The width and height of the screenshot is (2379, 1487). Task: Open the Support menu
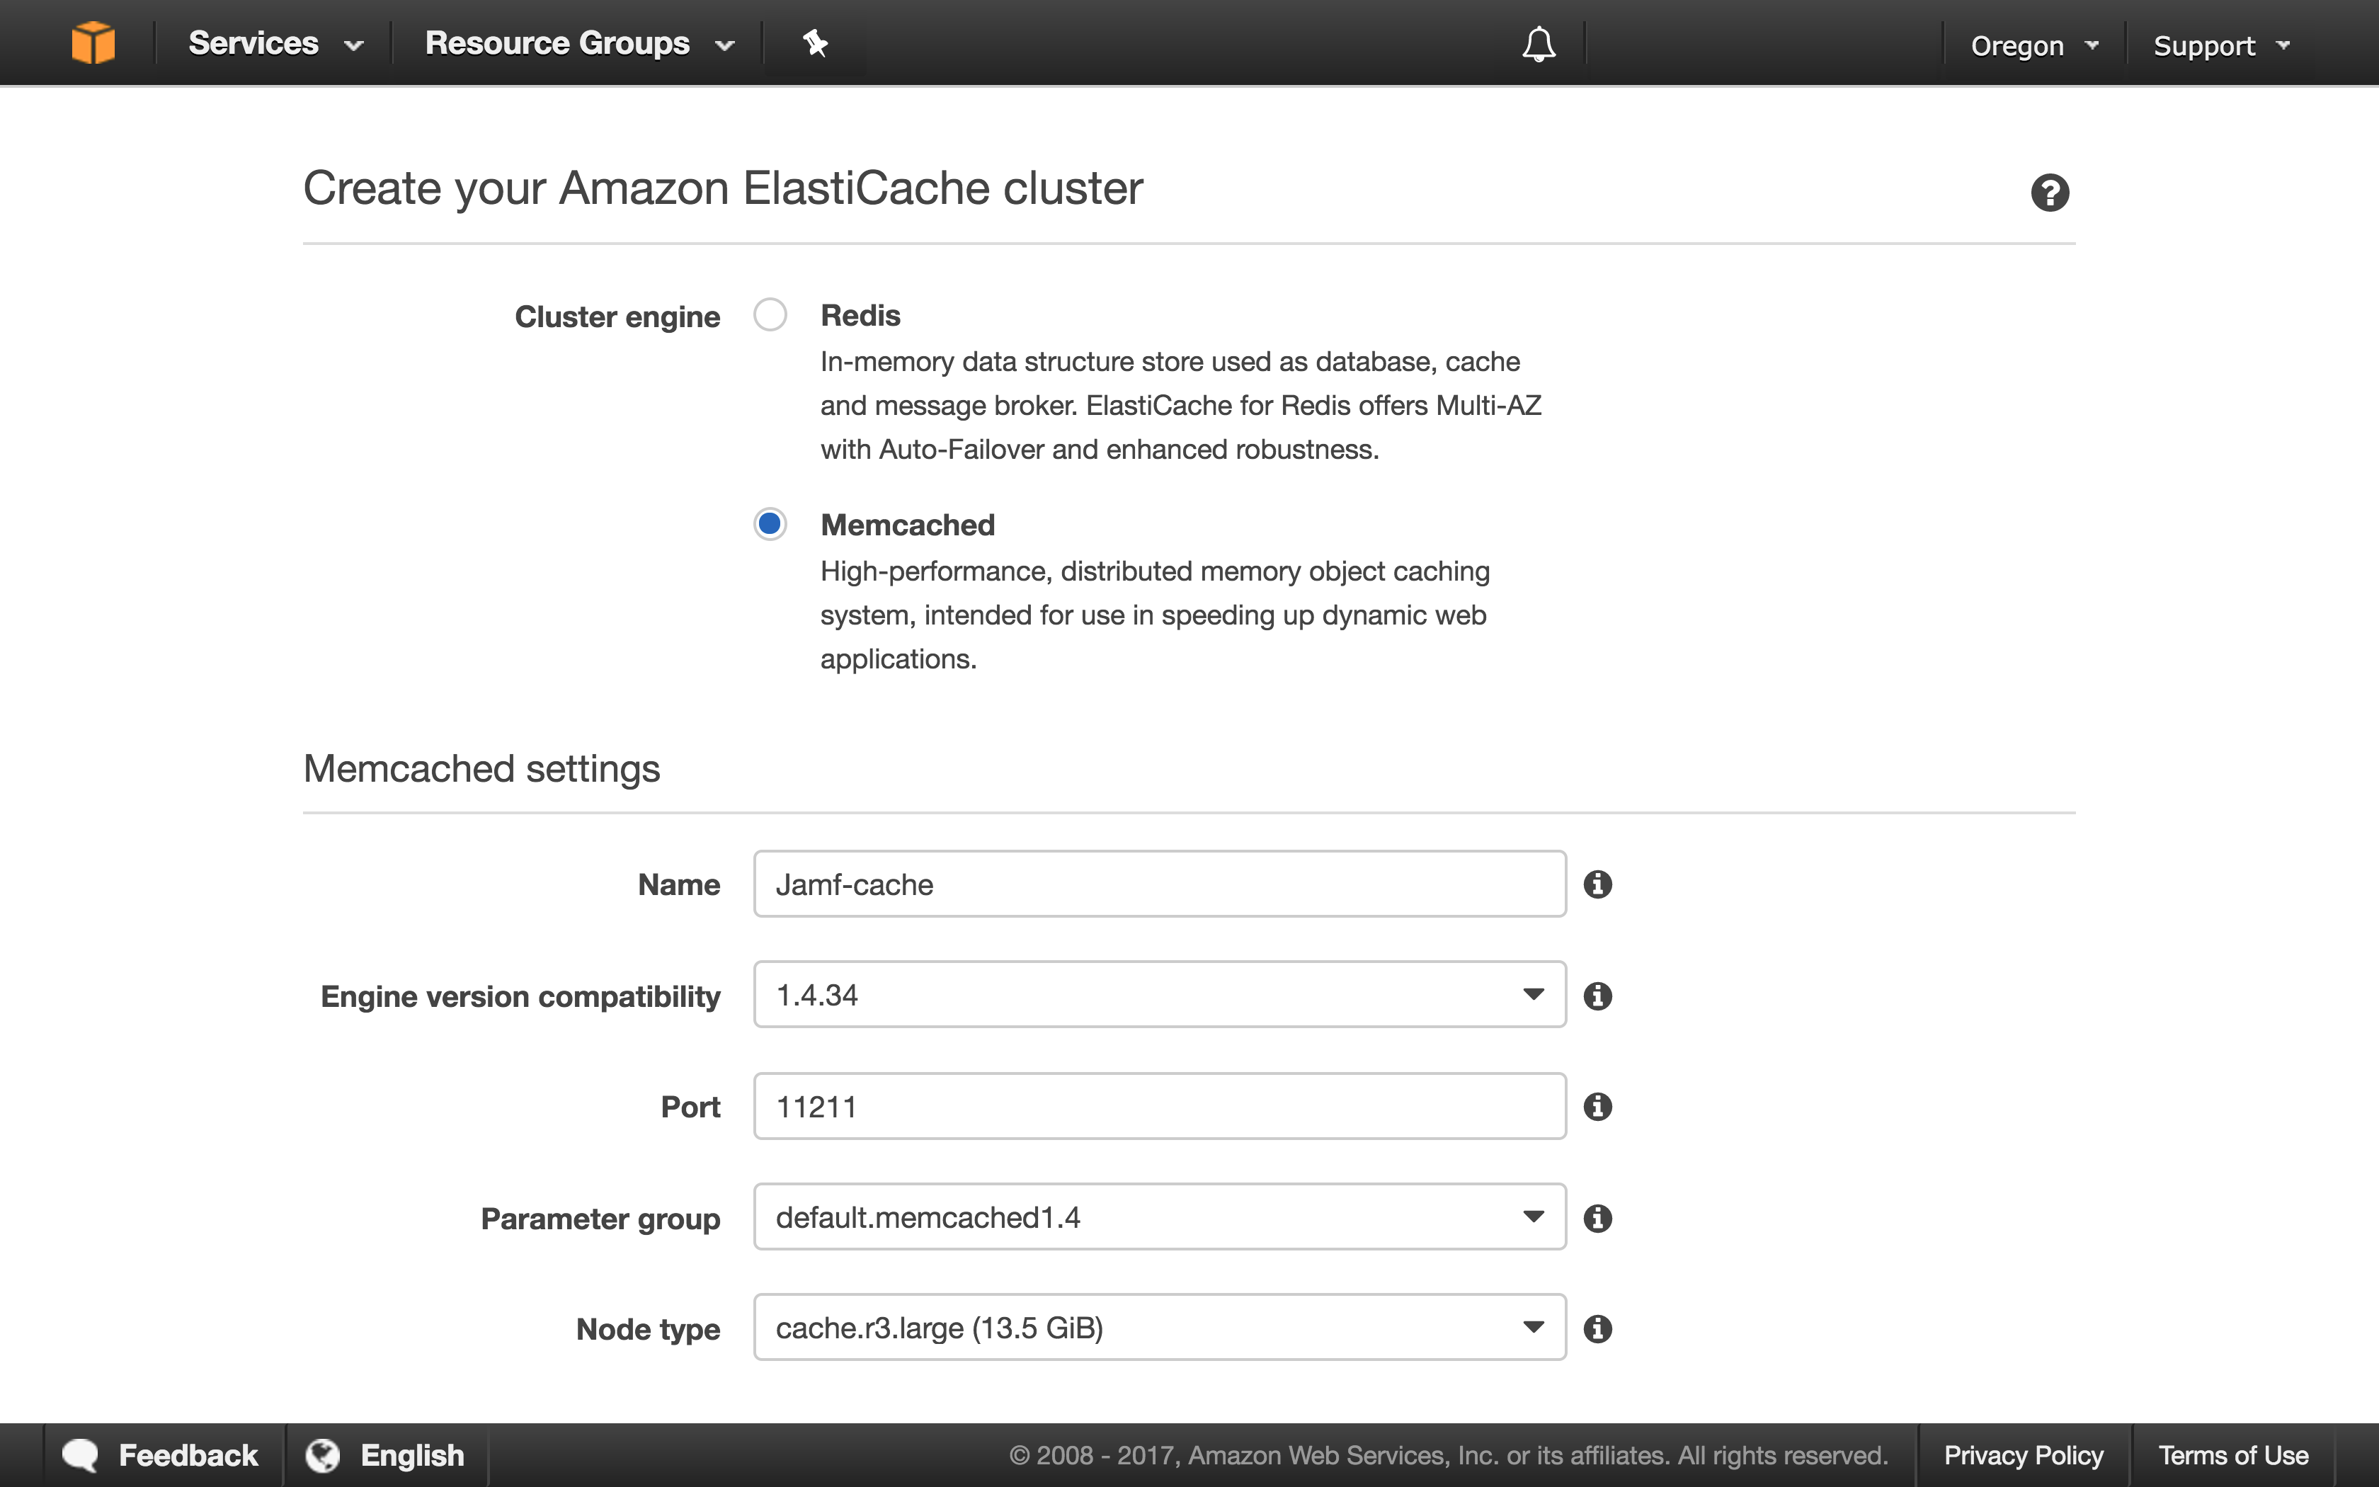click(2222, 45)
